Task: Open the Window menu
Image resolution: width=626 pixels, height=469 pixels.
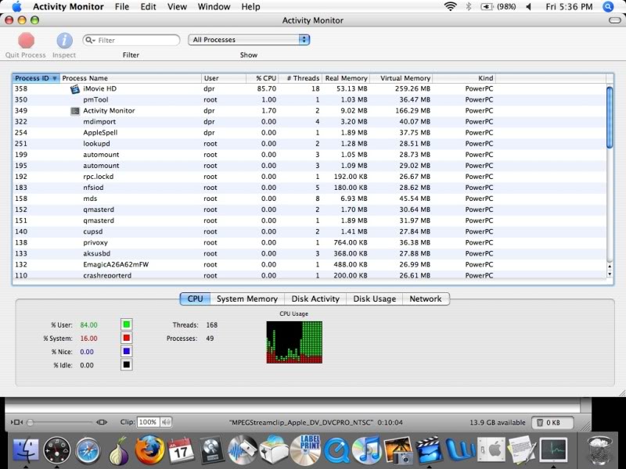Action: pyautogui.click(x=214, y=7)
